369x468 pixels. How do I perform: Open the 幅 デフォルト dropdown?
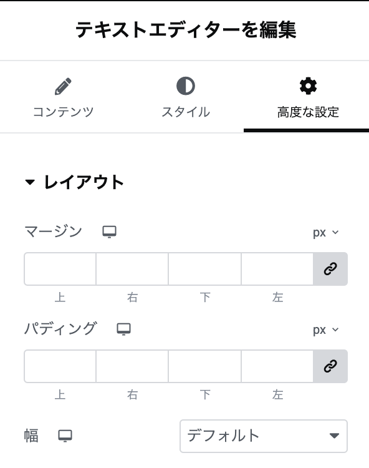[x=264, y=436]
